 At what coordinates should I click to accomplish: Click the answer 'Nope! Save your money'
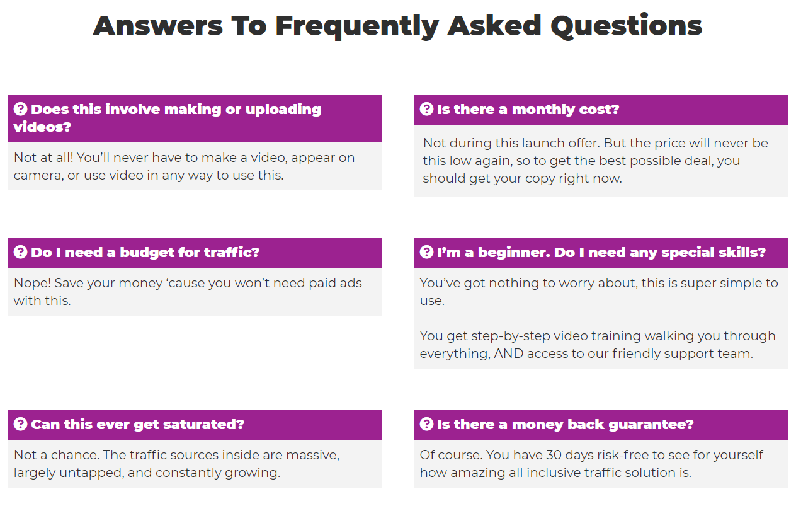click(x=188, y=292)
